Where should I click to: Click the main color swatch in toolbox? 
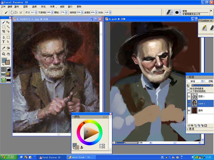4,60
